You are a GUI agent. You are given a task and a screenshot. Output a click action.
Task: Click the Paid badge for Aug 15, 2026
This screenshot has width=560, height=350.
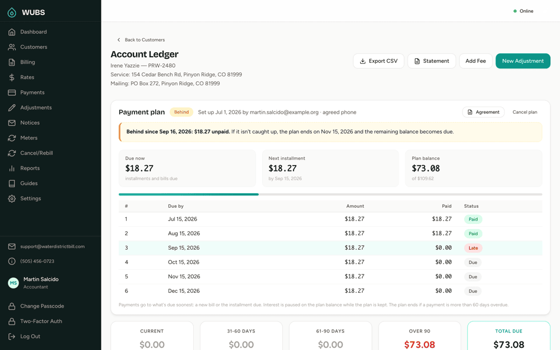(x=473, y=234)
